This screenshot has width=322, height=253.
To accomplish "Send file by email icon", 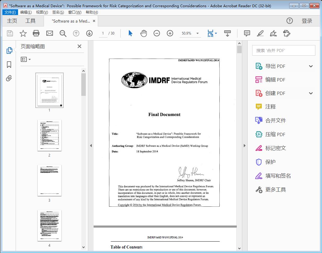I will [x=49, y=33].
